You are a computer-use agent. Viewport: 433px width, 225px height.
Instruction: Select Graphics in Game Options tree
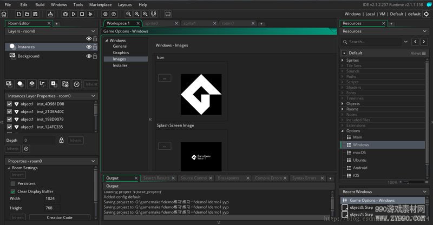(121, 52)
